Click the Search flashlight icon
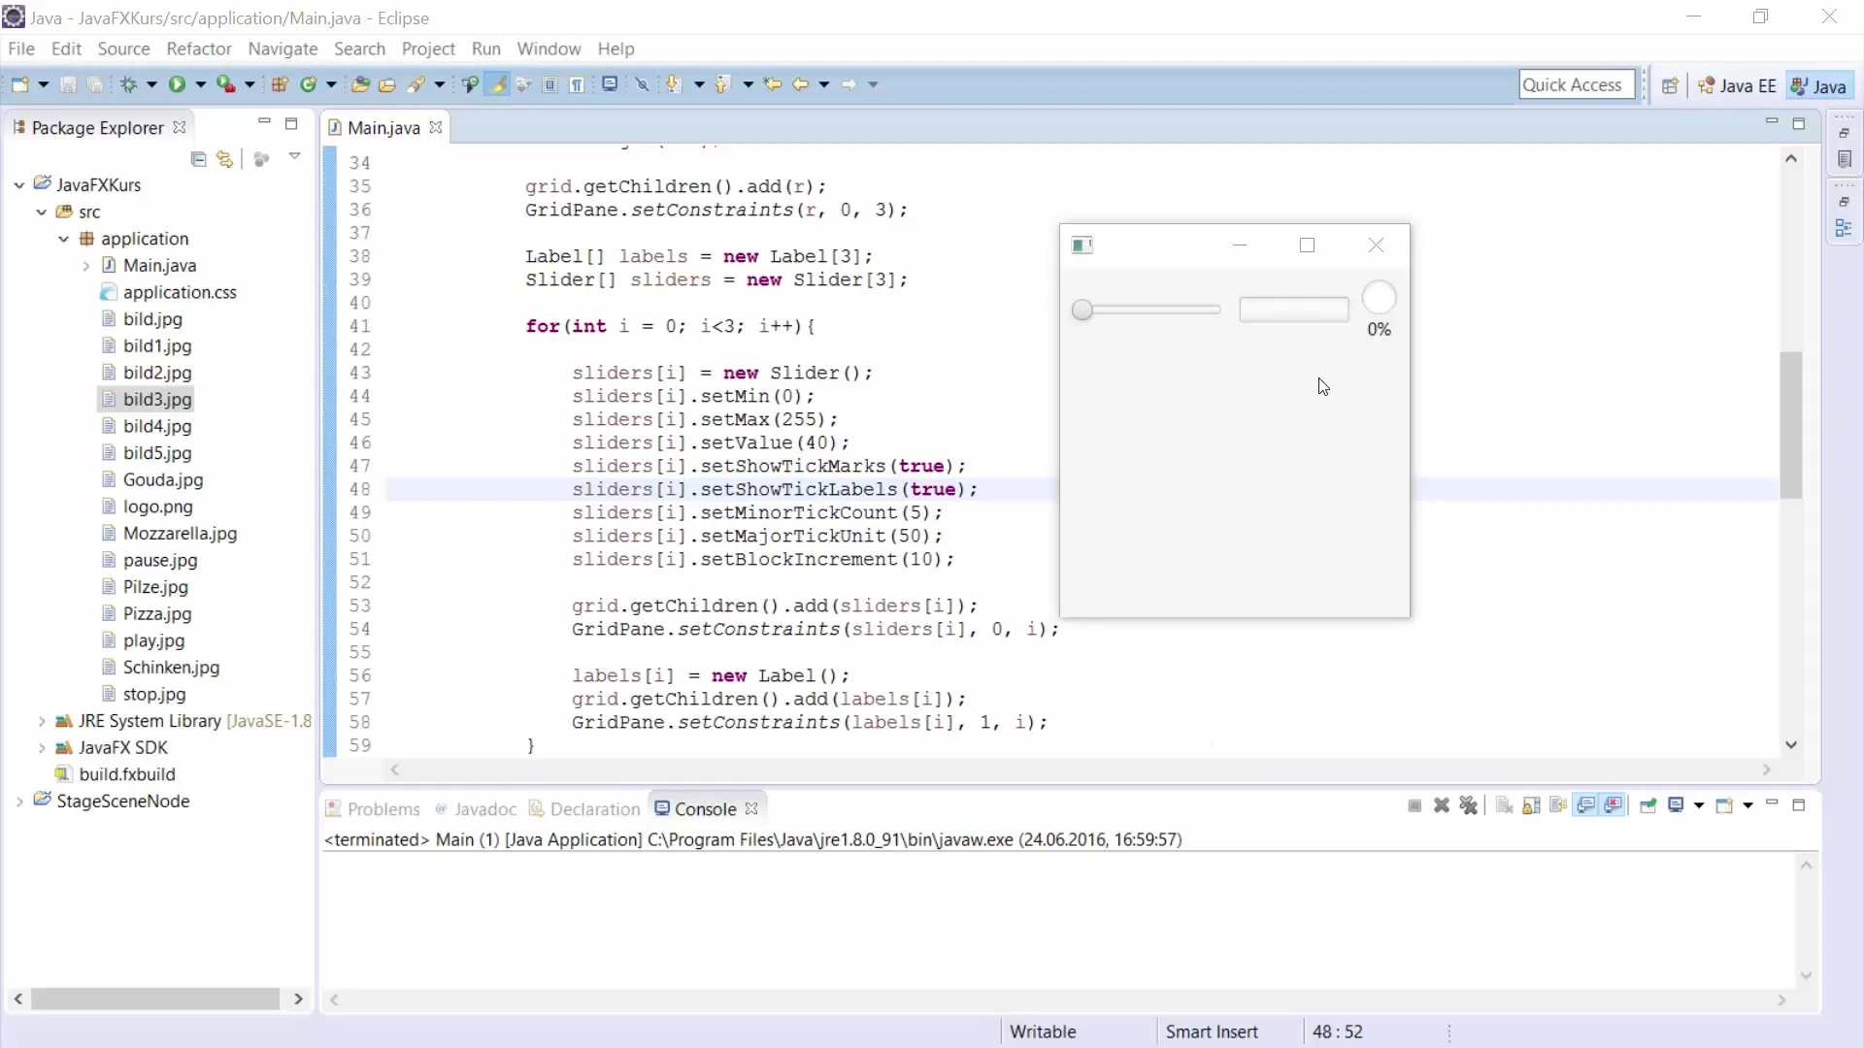 tap(416, 84)
